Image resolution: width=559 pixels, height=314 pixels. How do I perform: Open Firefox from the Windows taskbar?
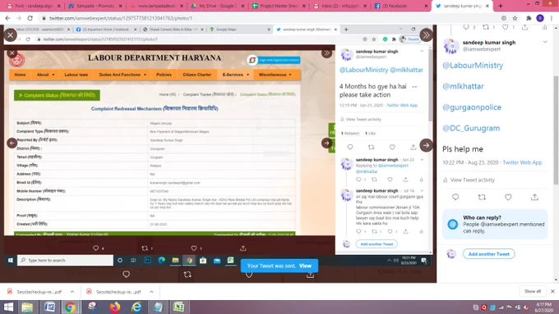pyautogui.click(x=114, y=307)
